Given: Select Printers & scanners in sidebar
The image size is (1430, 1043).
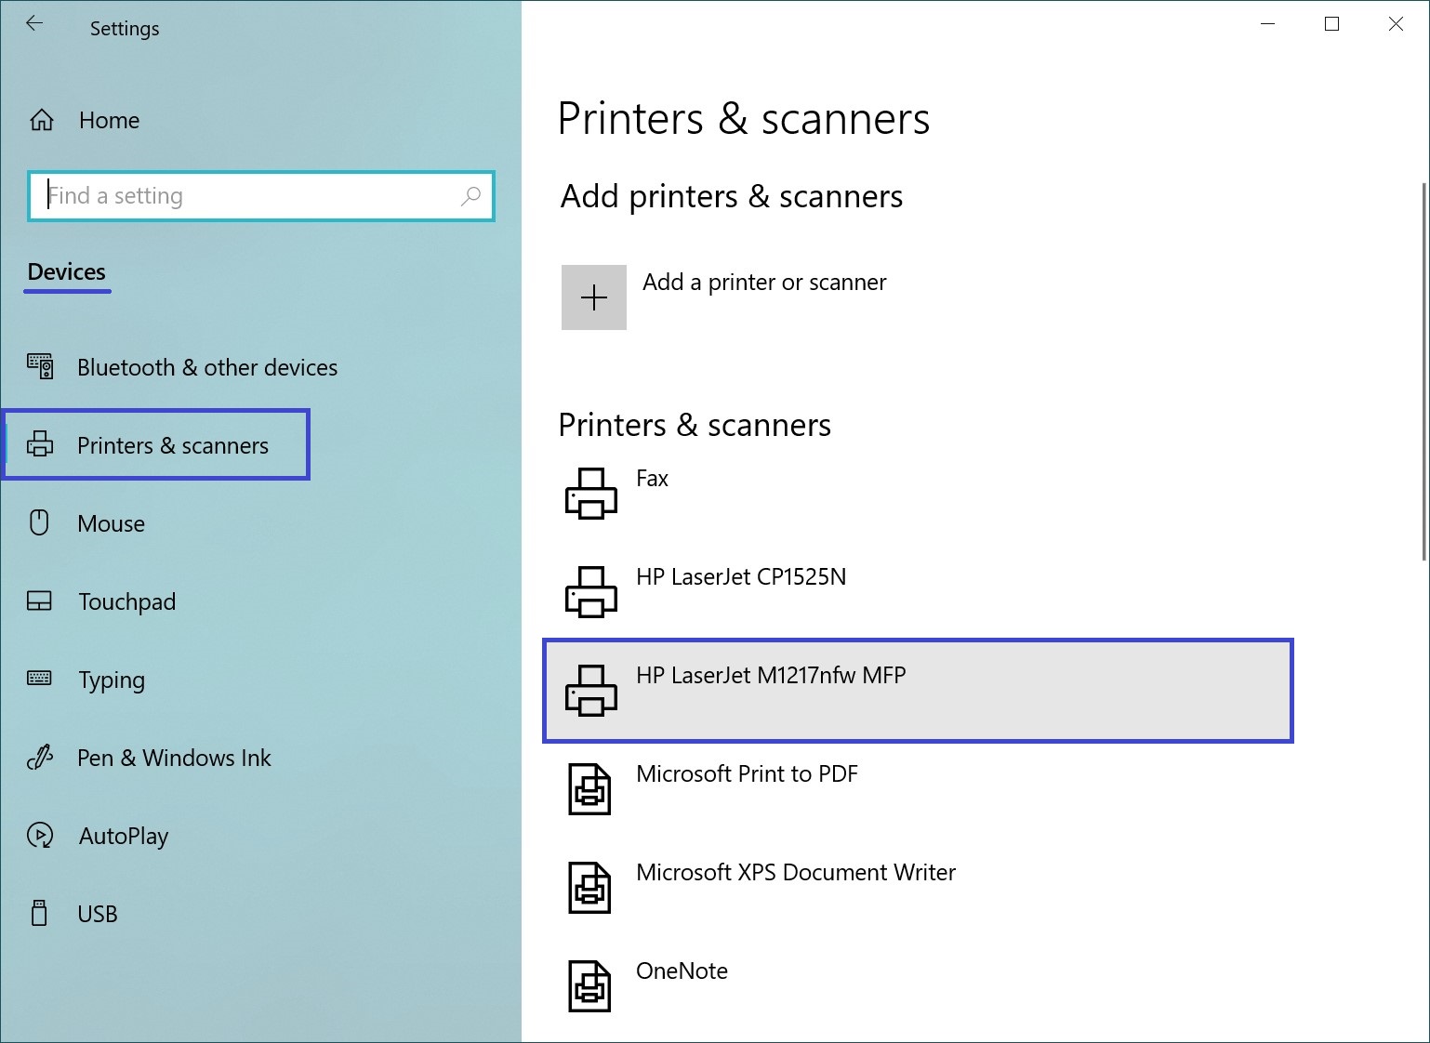Looking at the screenshot, I should (x=173, y=445).
